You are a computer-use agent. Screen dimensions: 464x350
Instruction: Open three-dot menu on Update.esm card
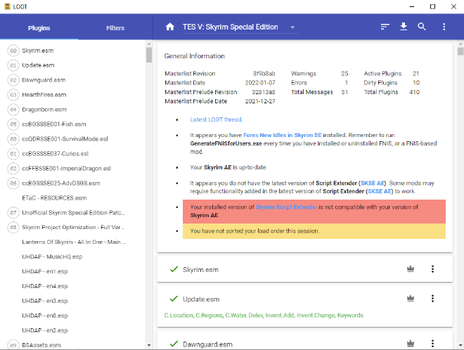[x=432, y=299]
